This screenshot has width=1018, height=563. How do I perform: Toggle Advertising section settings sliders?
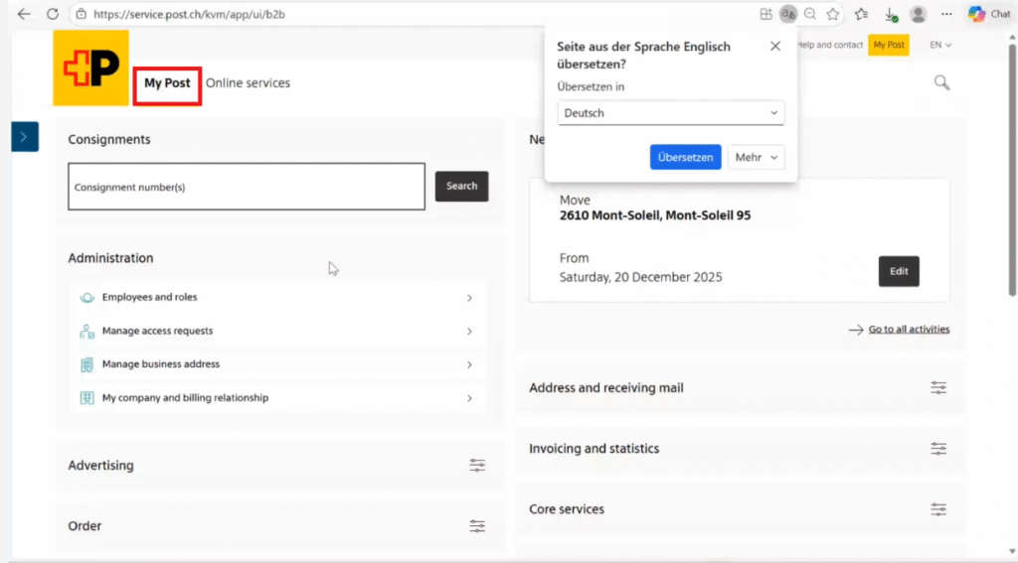tap(477, 465)
